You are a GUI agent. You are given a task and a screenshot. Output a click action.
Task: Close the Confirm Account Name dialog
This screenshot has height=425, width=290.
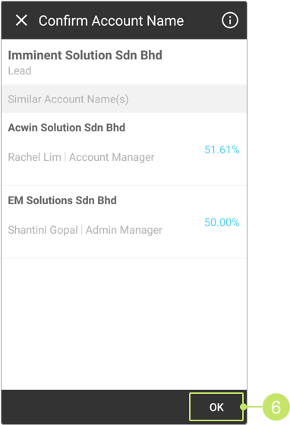point(21,20)
